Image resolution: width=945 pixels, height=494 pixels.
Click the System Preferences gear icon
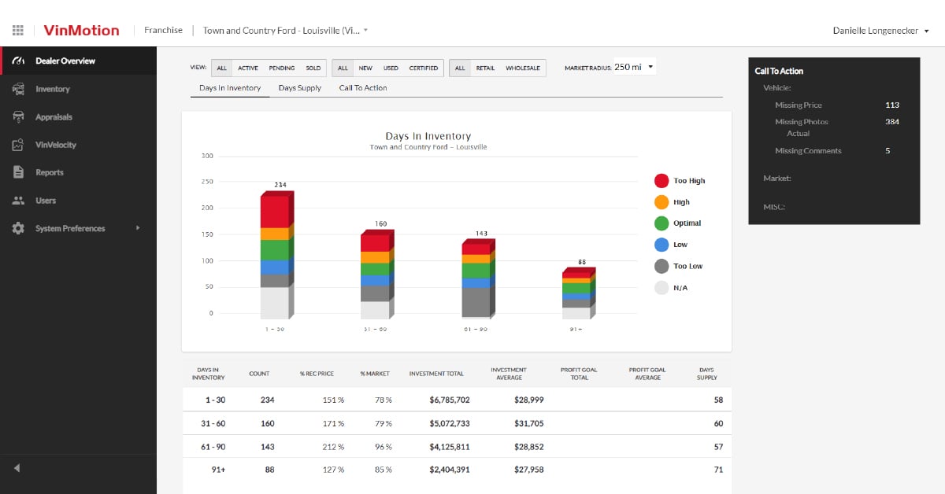[19, 228]
